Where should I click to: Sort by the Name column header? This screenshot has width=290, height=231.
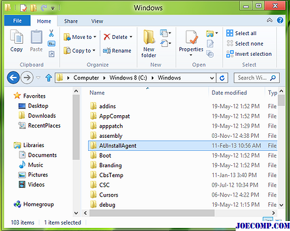(x=97, y=93)
